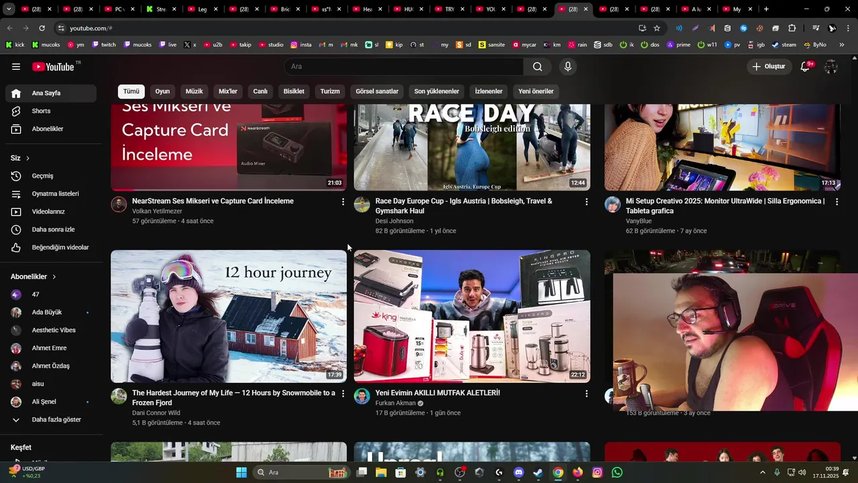Screen dimensions: 858x483
Task: Click the Oluştur create button
Action: pyautogui.click(x=768, y=66)
